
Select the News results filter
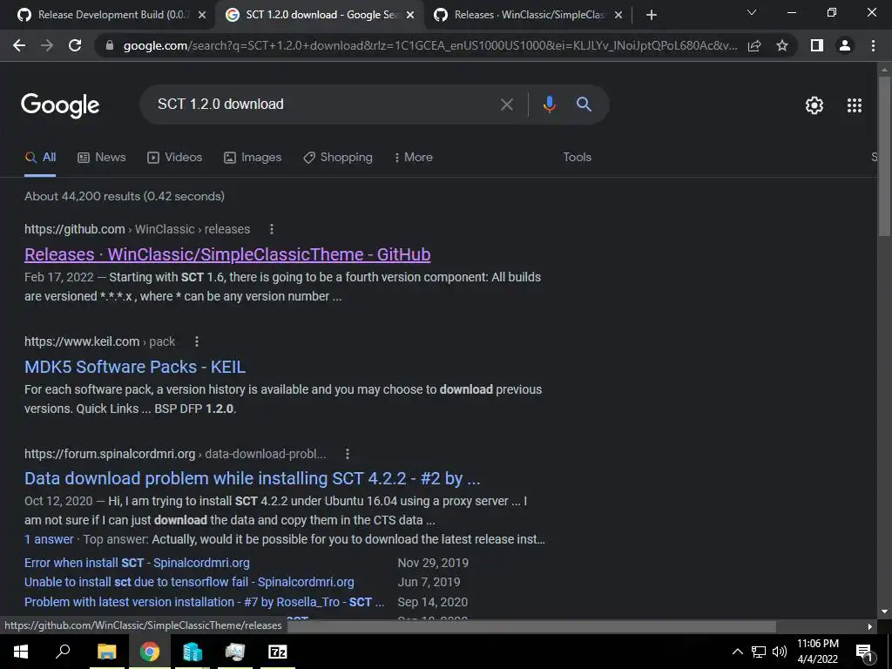click(101, 158)
